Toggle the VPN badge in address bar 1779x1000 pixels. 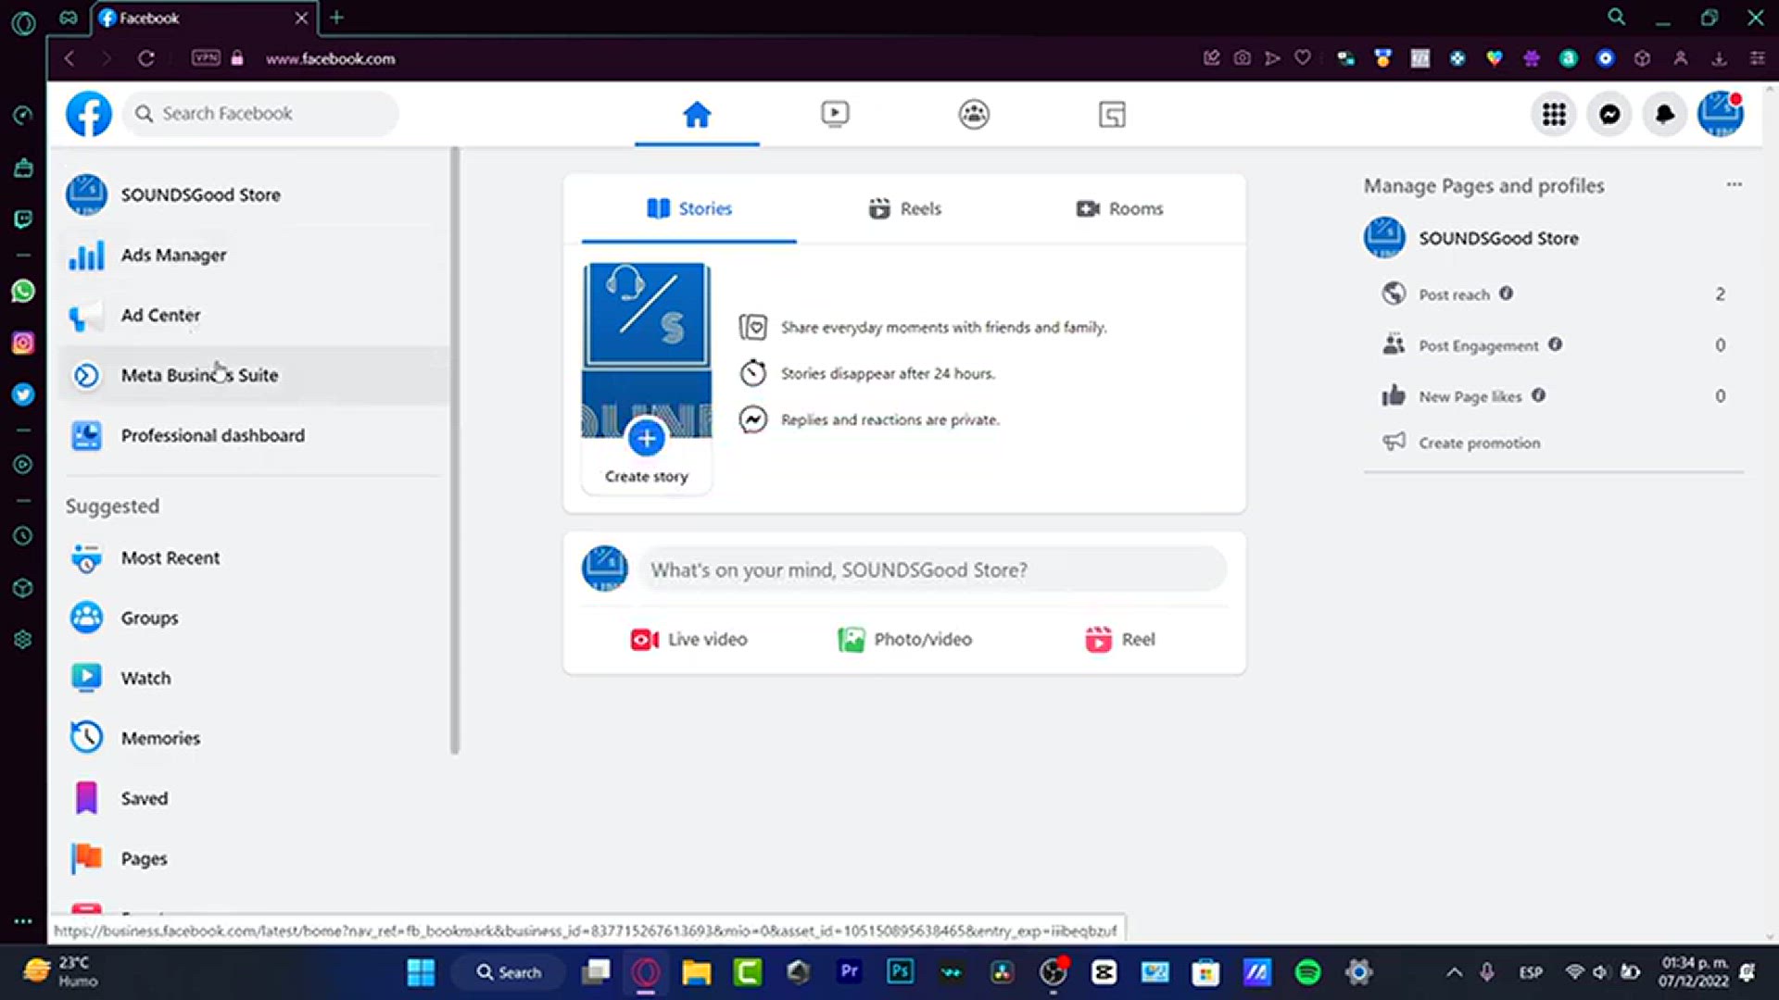point(206,57)
